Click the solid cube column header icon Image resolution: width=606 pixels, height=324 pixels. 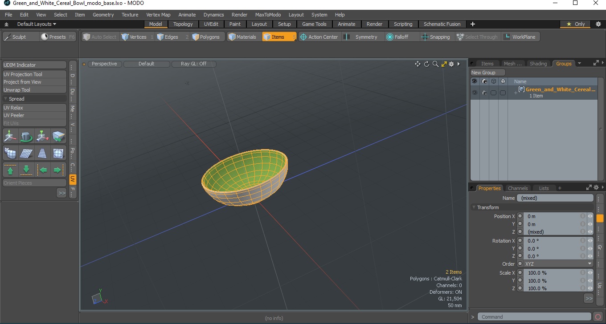point(503,81)
